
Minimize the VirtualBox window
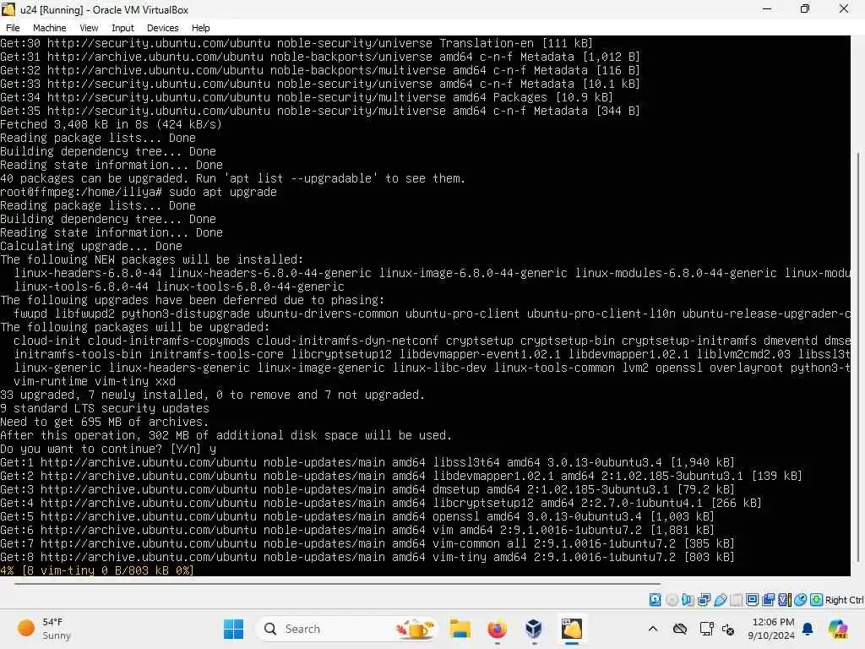tap(767, 8)
